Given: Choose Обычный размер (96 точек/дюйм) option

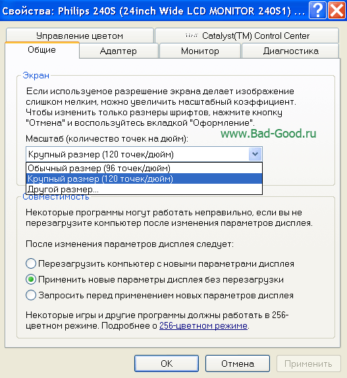Looking at the screenshot, I should point(144,168).
